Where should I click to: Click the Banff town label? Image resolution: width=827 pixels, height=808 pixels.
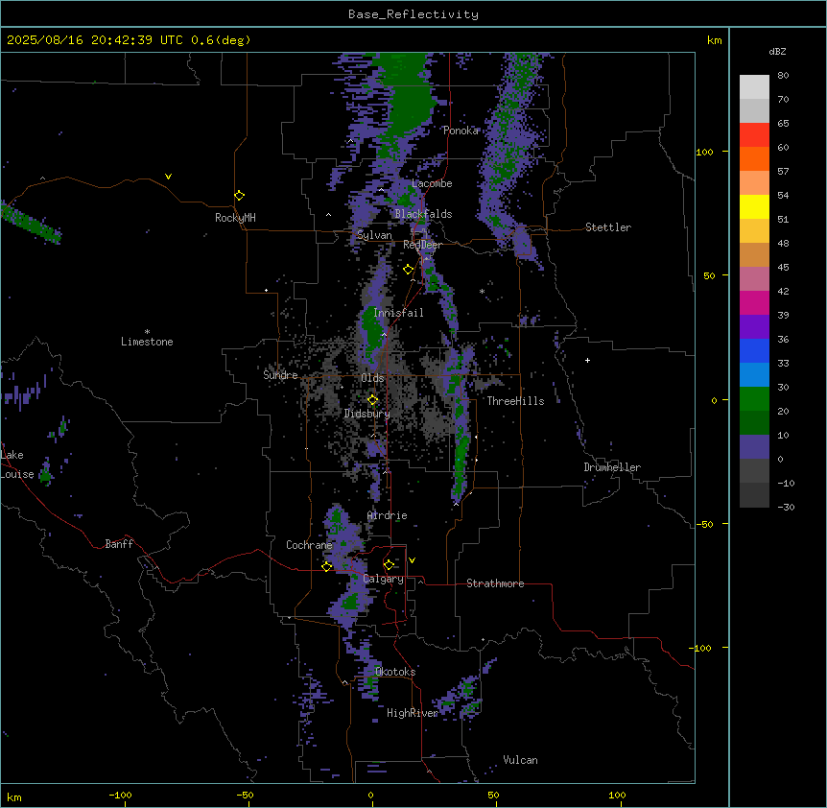tap(119, 544)
